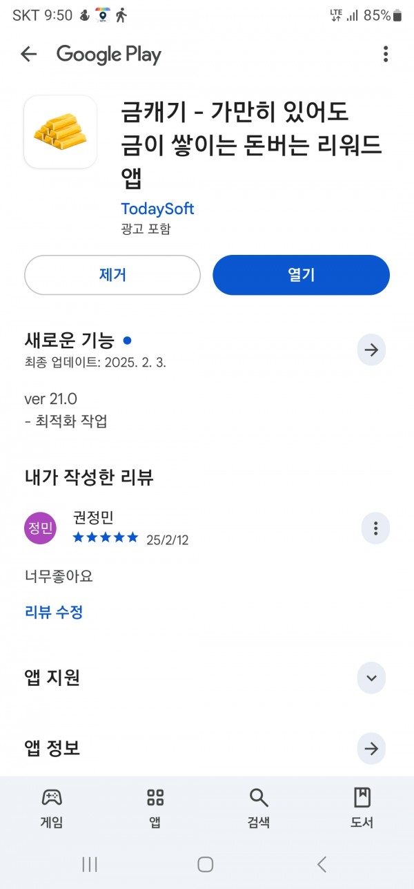Open the review options three-dot menu
414x889 pixels.
point(375,528)
